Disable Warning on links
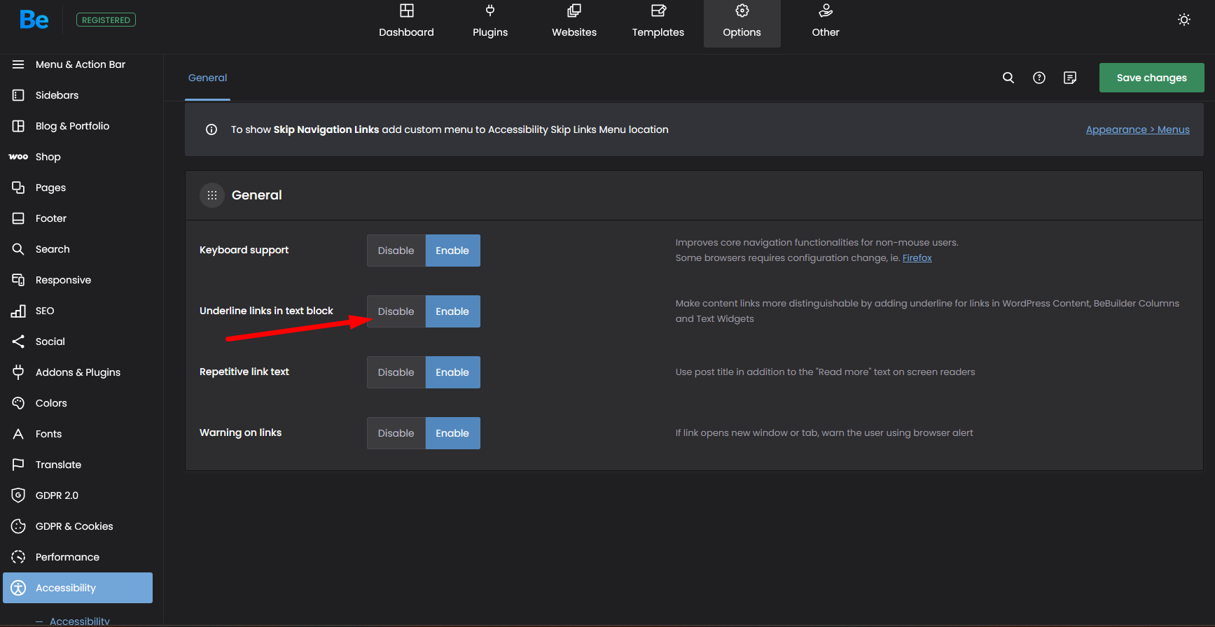 click(x=396, y=433)
